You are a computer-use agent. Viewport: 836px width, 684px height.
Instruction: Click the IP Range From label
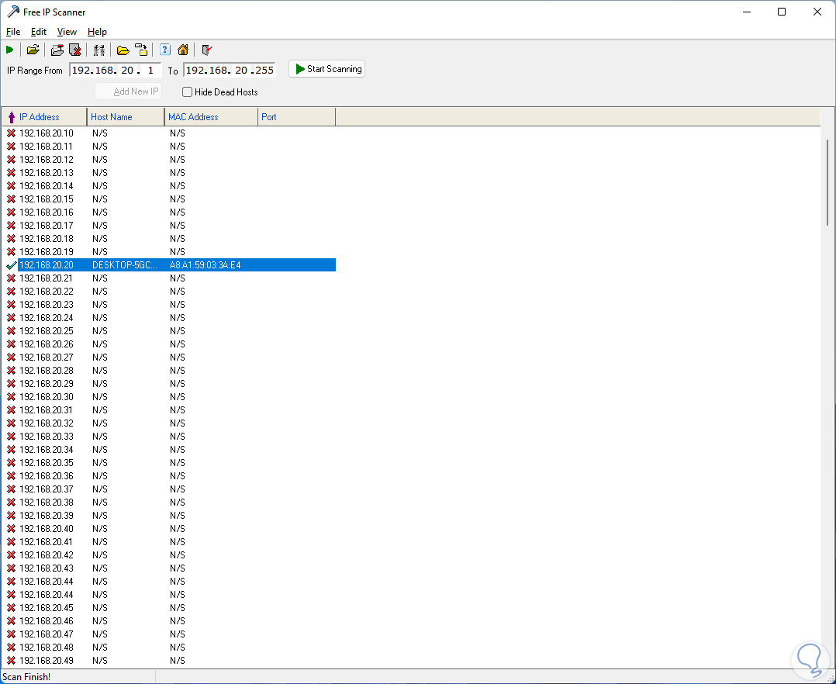[x=35, y=71]
